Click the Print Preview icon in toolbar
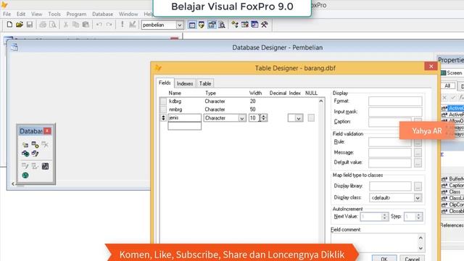Image resolution: width=464 pixels, height=261 pixels. click(53, 25)
